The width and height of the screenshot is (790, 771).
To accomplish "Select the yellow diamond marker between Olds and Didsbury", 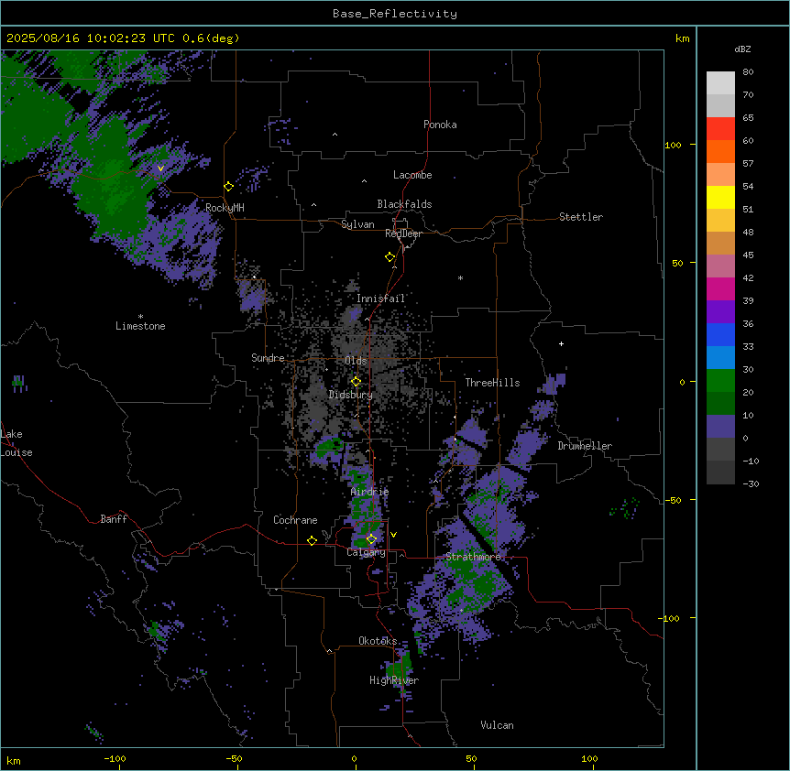I will coord(356,382).
